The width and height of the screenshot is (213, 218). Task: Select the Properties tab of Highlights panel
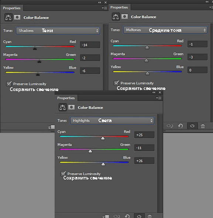pyautogui.click(x=66, y=98)
